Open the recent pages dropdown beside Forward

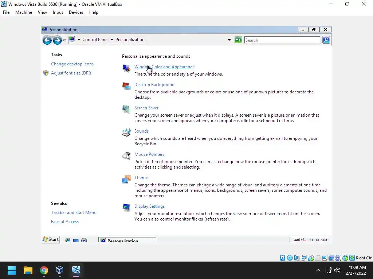tap(64, 40)
